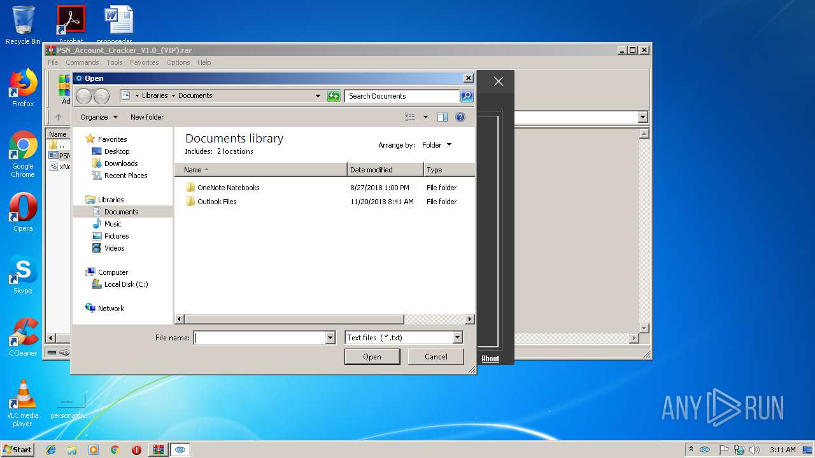Open the WinRAR path dropdown arrow
The width and height of the screenshot is (815, 458).
click(642, 117)
